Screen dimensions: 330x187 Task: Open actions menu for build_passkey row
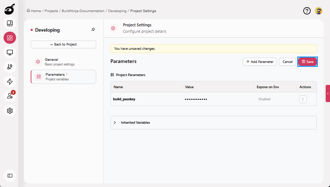click(x=303, y=99)
